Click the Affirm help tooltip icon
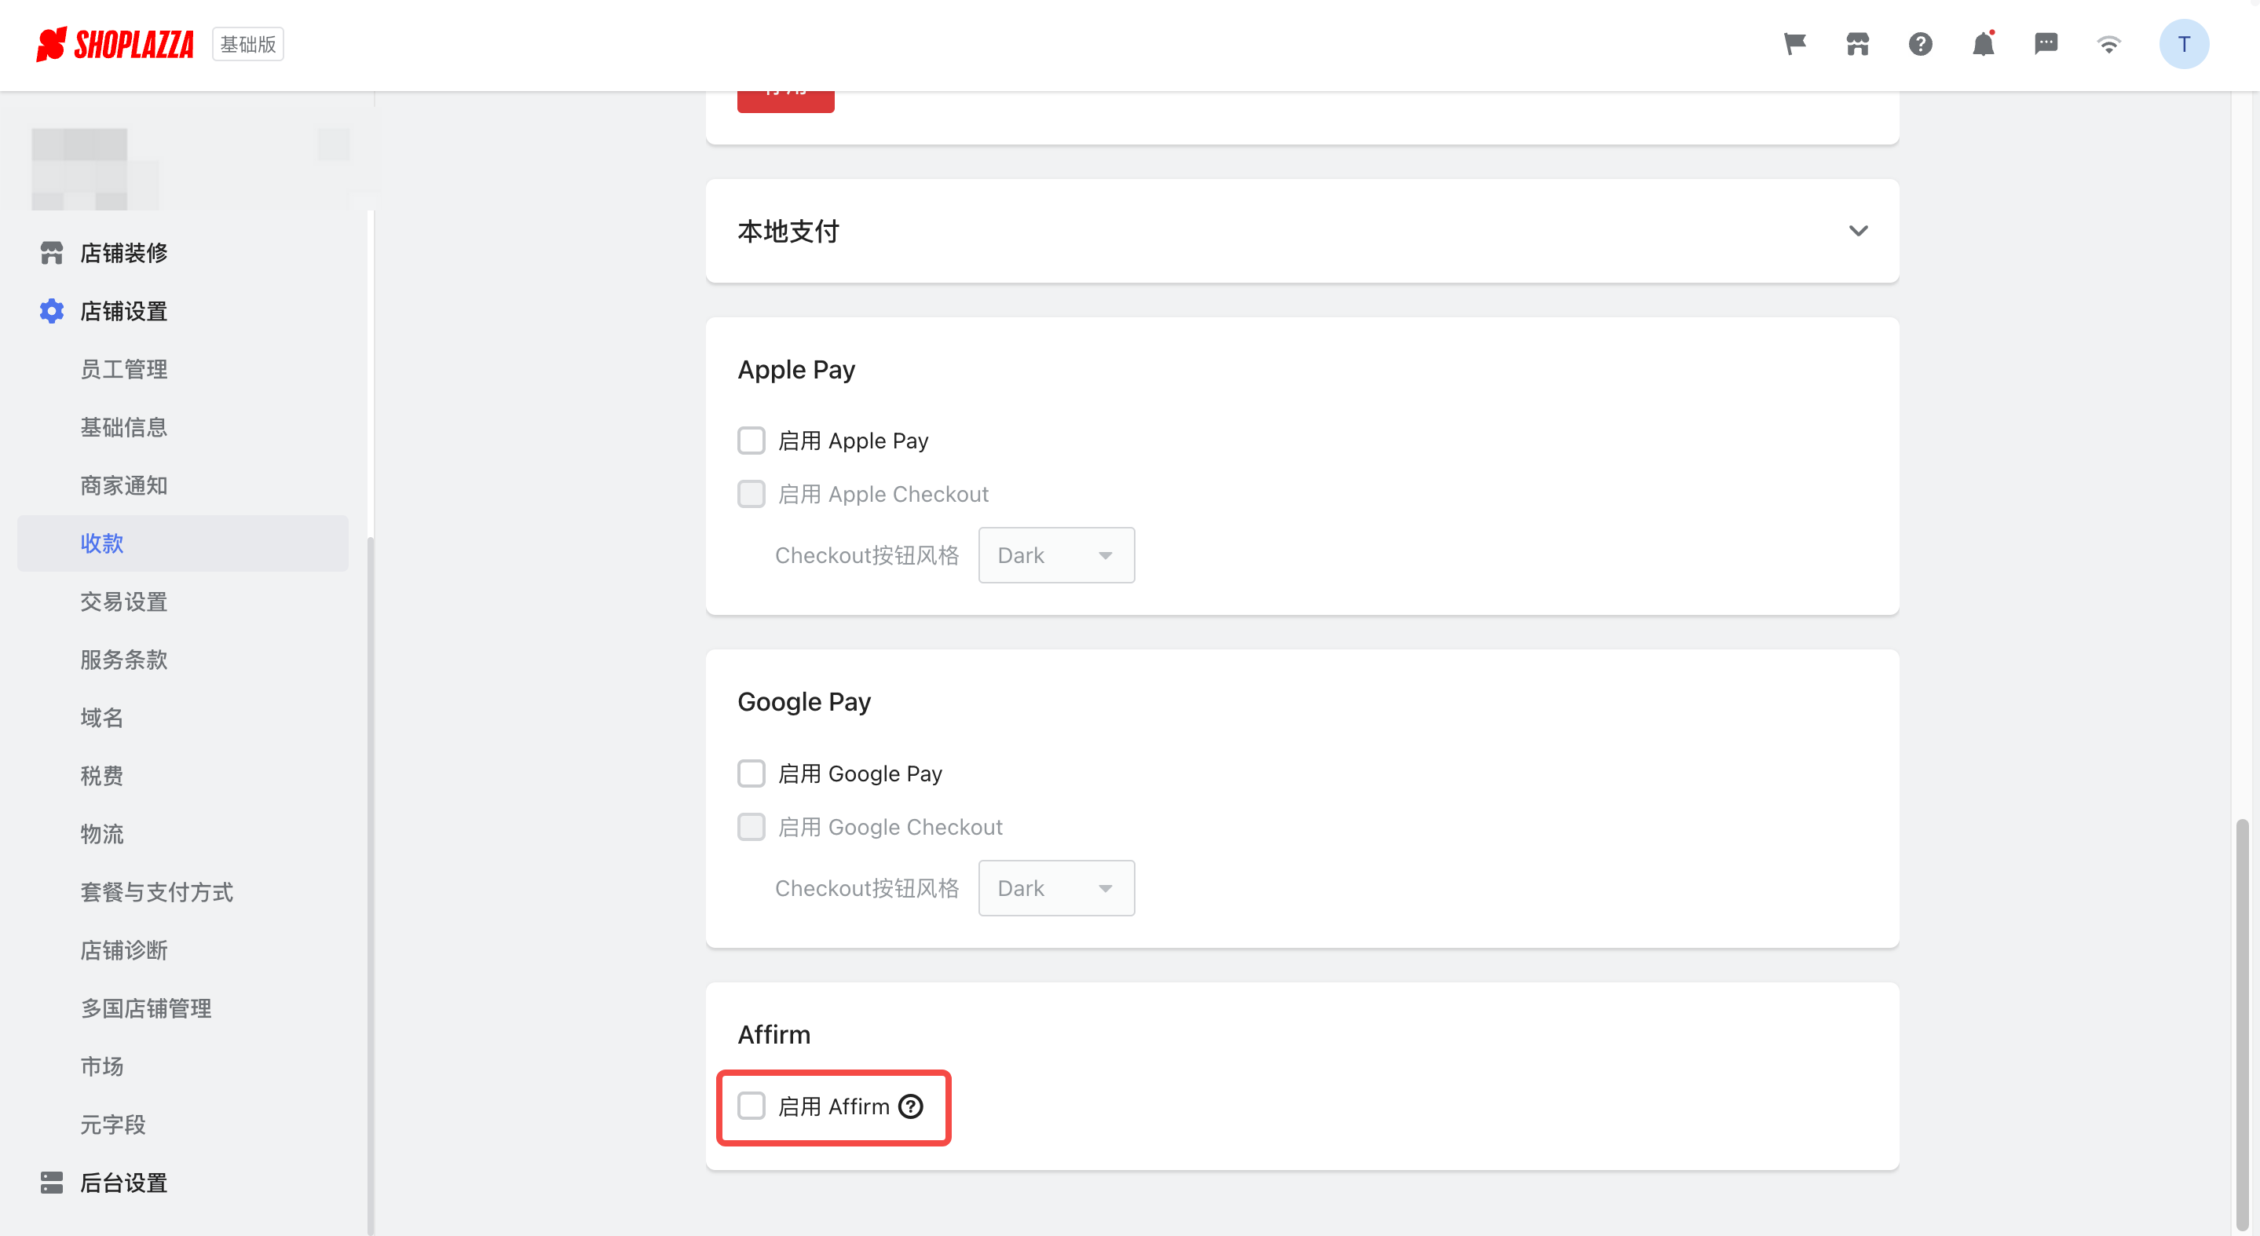Image resolution: width=2260 pixels, height=1236 pixels. click(911, 1106)
